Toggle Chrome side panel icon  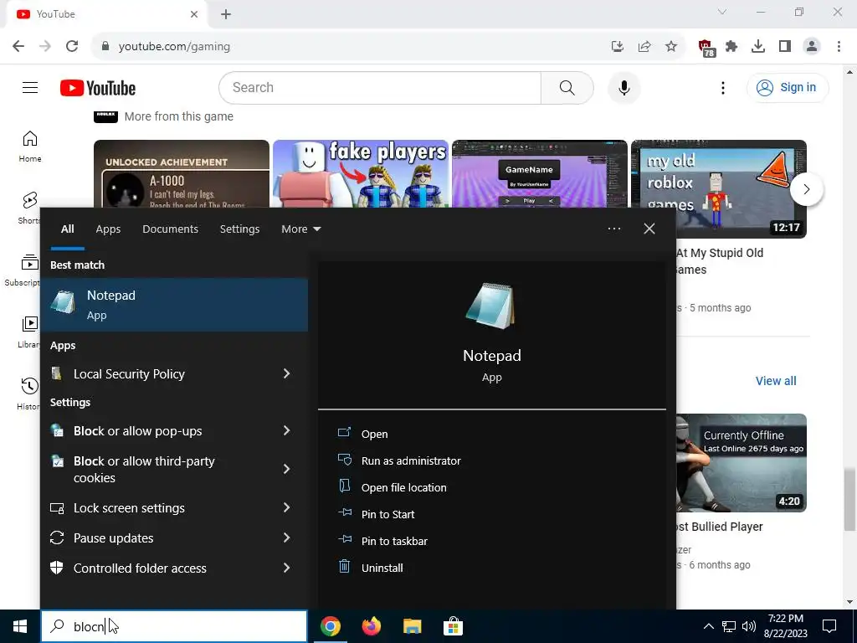tap(785, 47)
